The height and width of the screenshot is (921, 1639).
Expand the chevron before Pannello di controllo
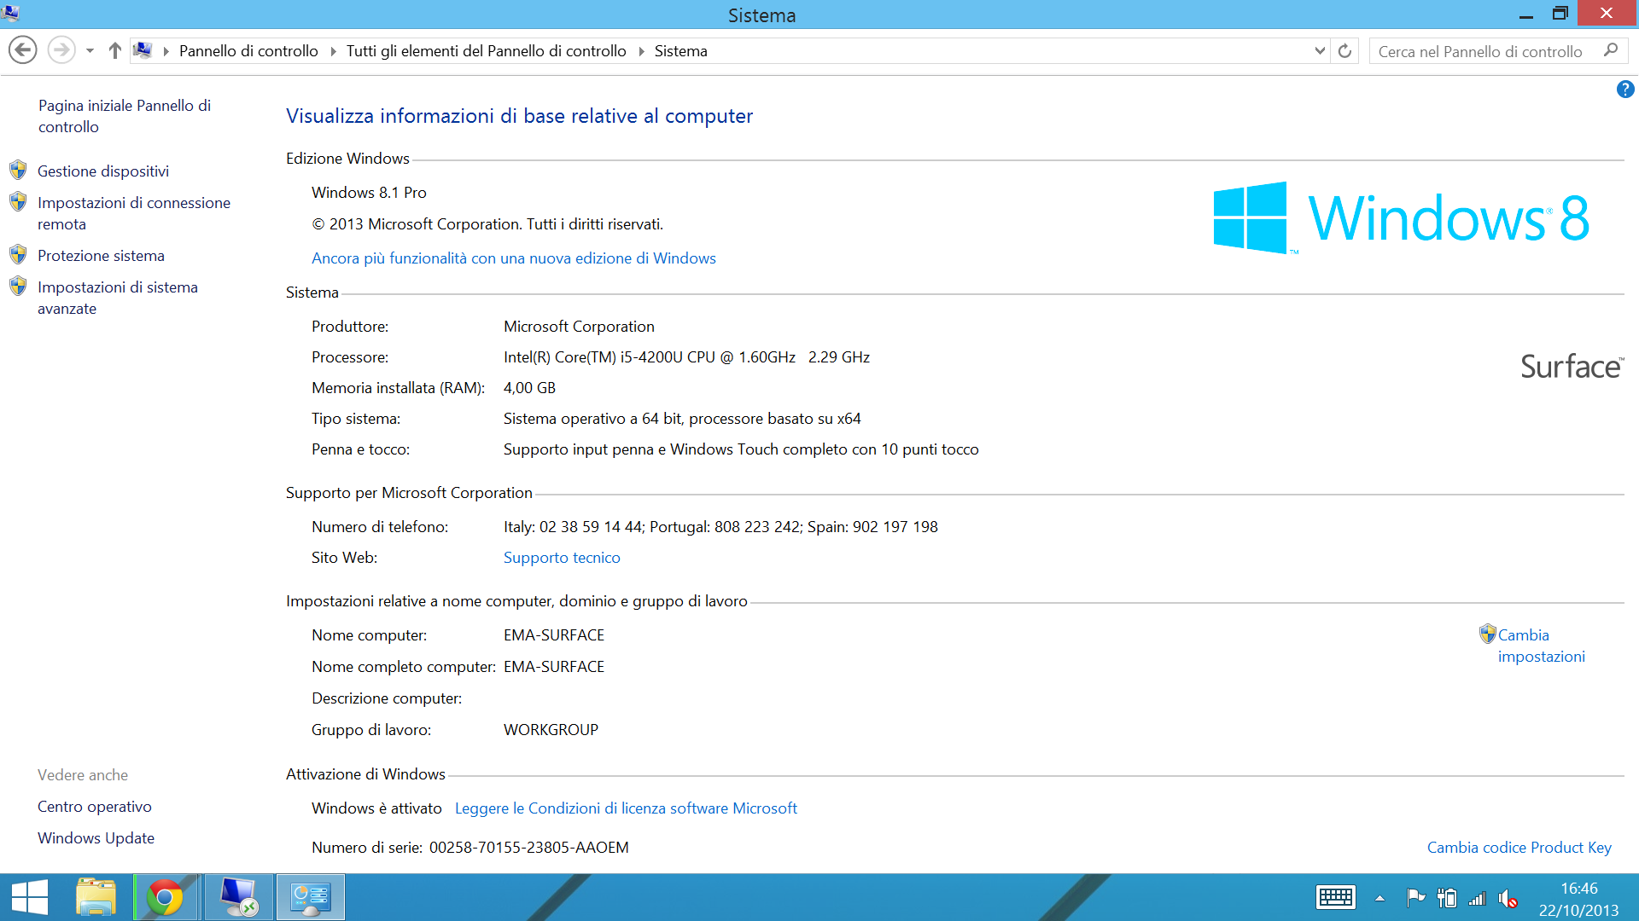[x=166, y=51]
